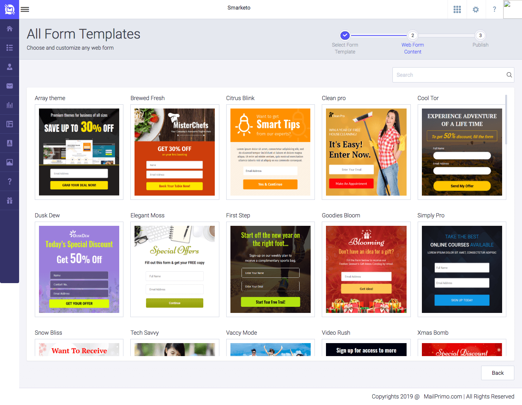Click the Vaccy Mode label
The image size is (522, 405).
coord(242,333)
